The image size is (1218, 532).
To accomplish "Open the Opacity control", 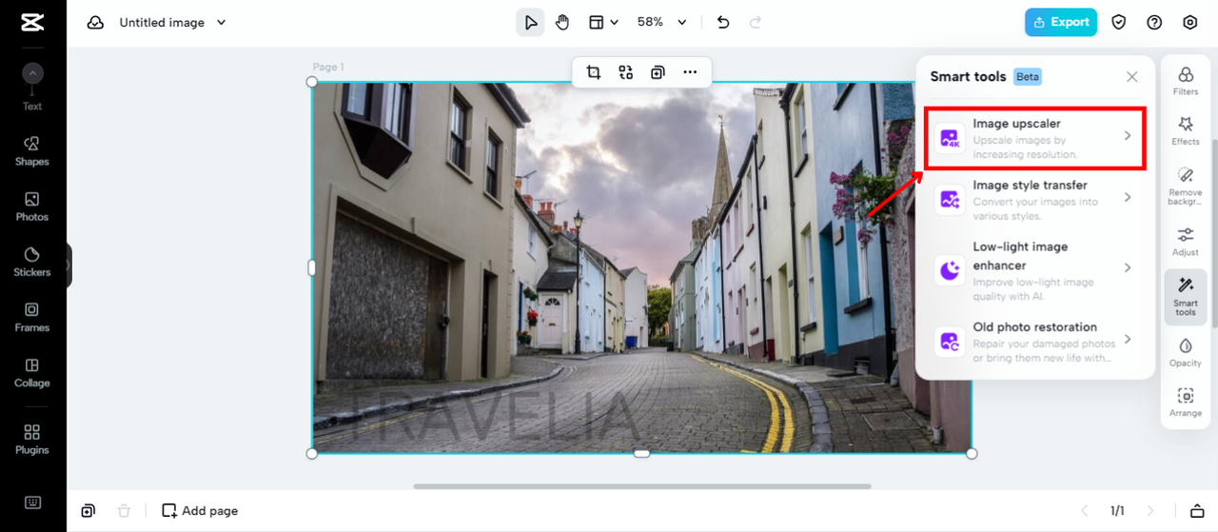I will tap(1186, 352).
